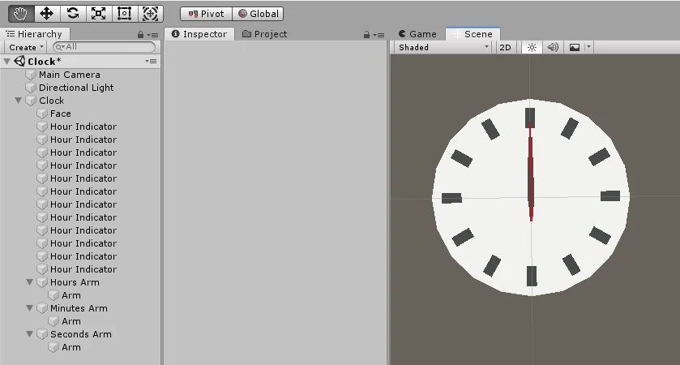Switch to the Inspector tab
The width and height of the screenshot is (680, 365).
point(199,34)
